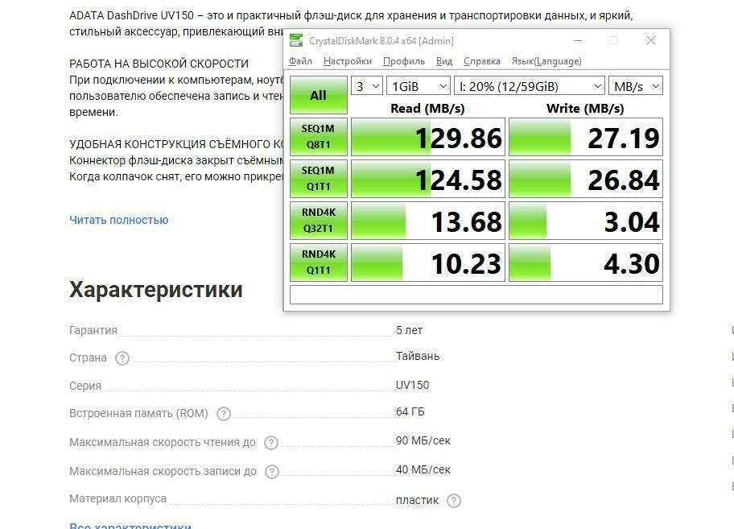Image resolution: width=734 pixels, height=529 pixels.
Task: Open the Файл menu
Action: tap(300, 61)
